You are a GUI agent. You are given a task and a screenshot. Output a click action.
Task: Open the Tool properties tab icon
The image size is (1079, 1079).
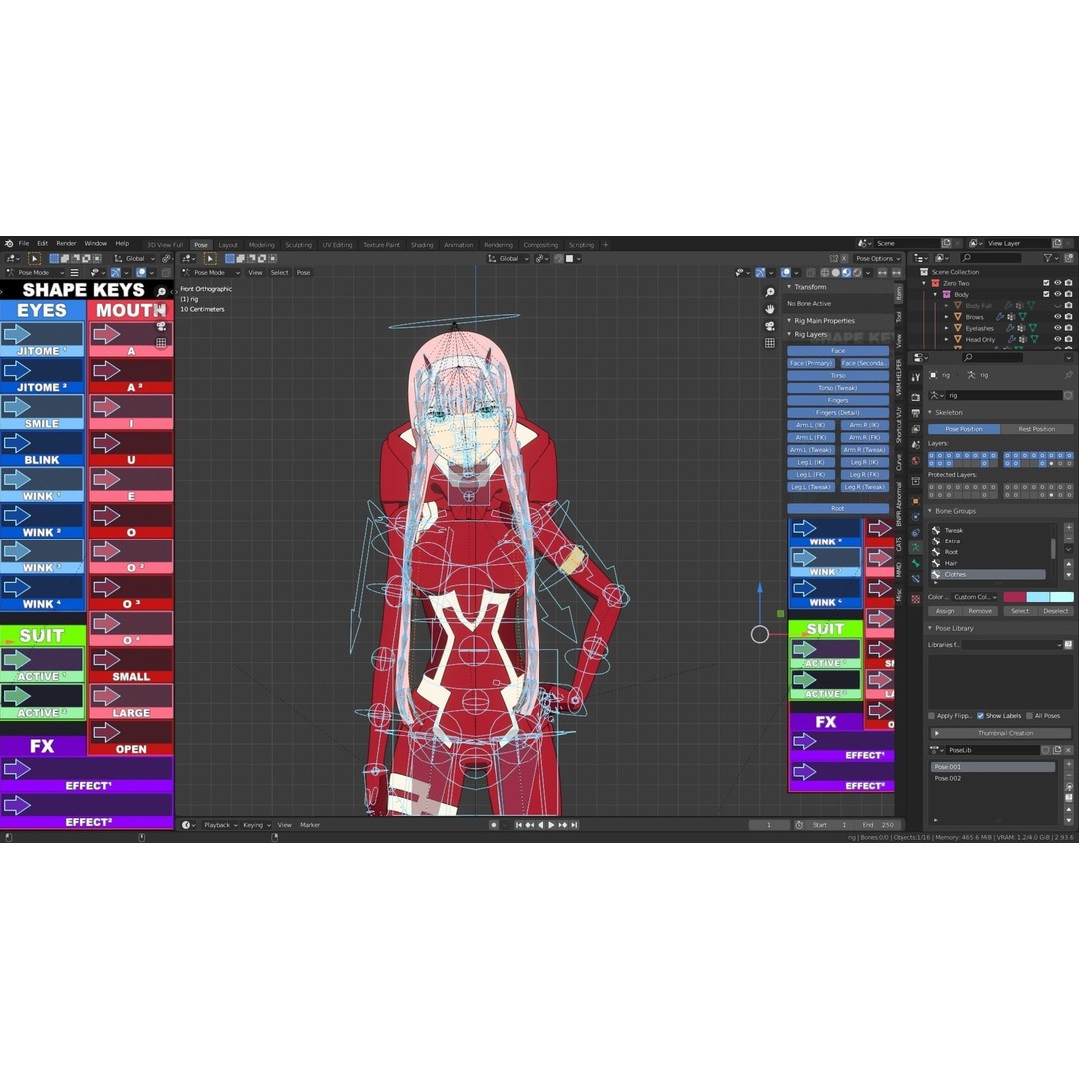pos(916,377)
